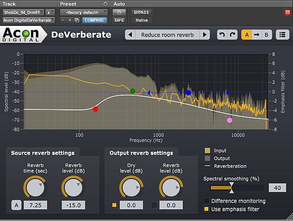
Task: Click the red emphasis filter handle
Action: (x=96, y=109)
